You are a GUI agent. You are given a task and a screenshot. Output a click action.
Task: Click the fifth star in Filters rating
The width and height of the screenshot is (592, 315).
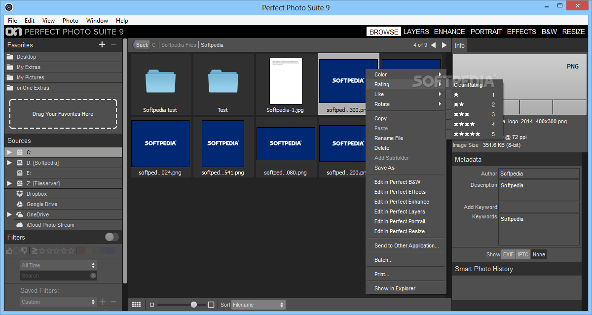click(x=71, y=250)
